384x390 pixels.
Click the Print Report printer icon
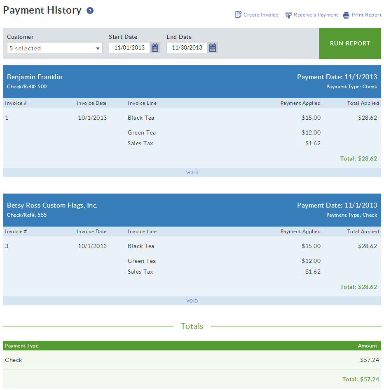(x=345, y=14)
